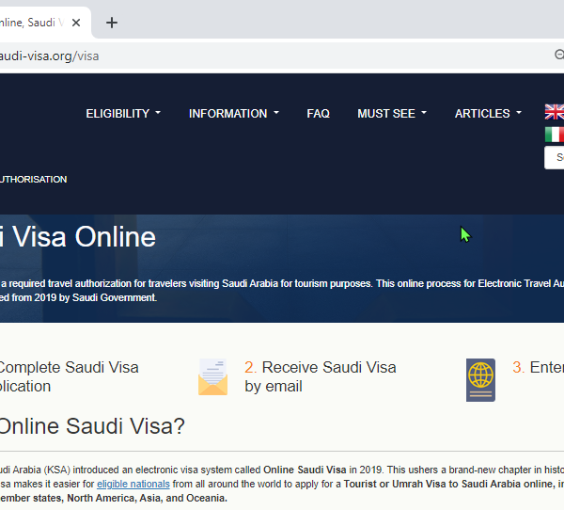564x510 pixels.
Task: Open a new browser tab
Action: pos(112,23)
